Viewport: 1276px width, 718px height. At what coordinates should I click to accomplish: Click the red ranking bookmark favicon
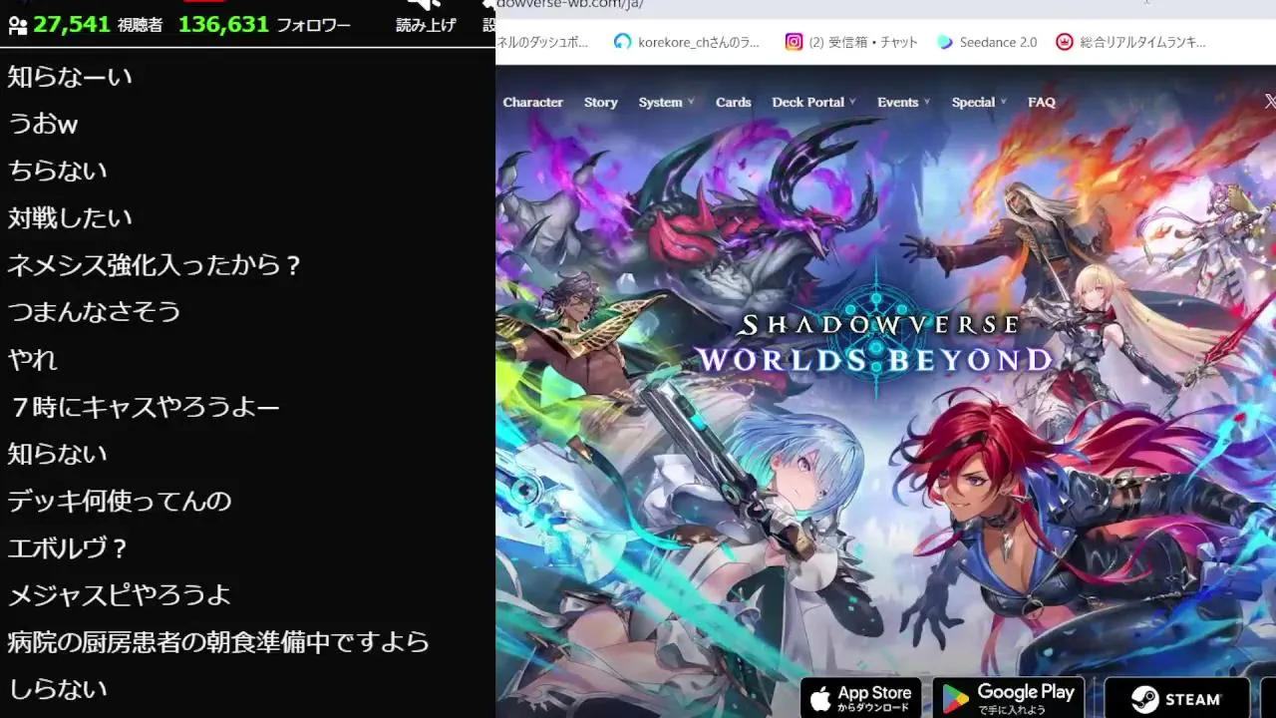point(1065,42)
